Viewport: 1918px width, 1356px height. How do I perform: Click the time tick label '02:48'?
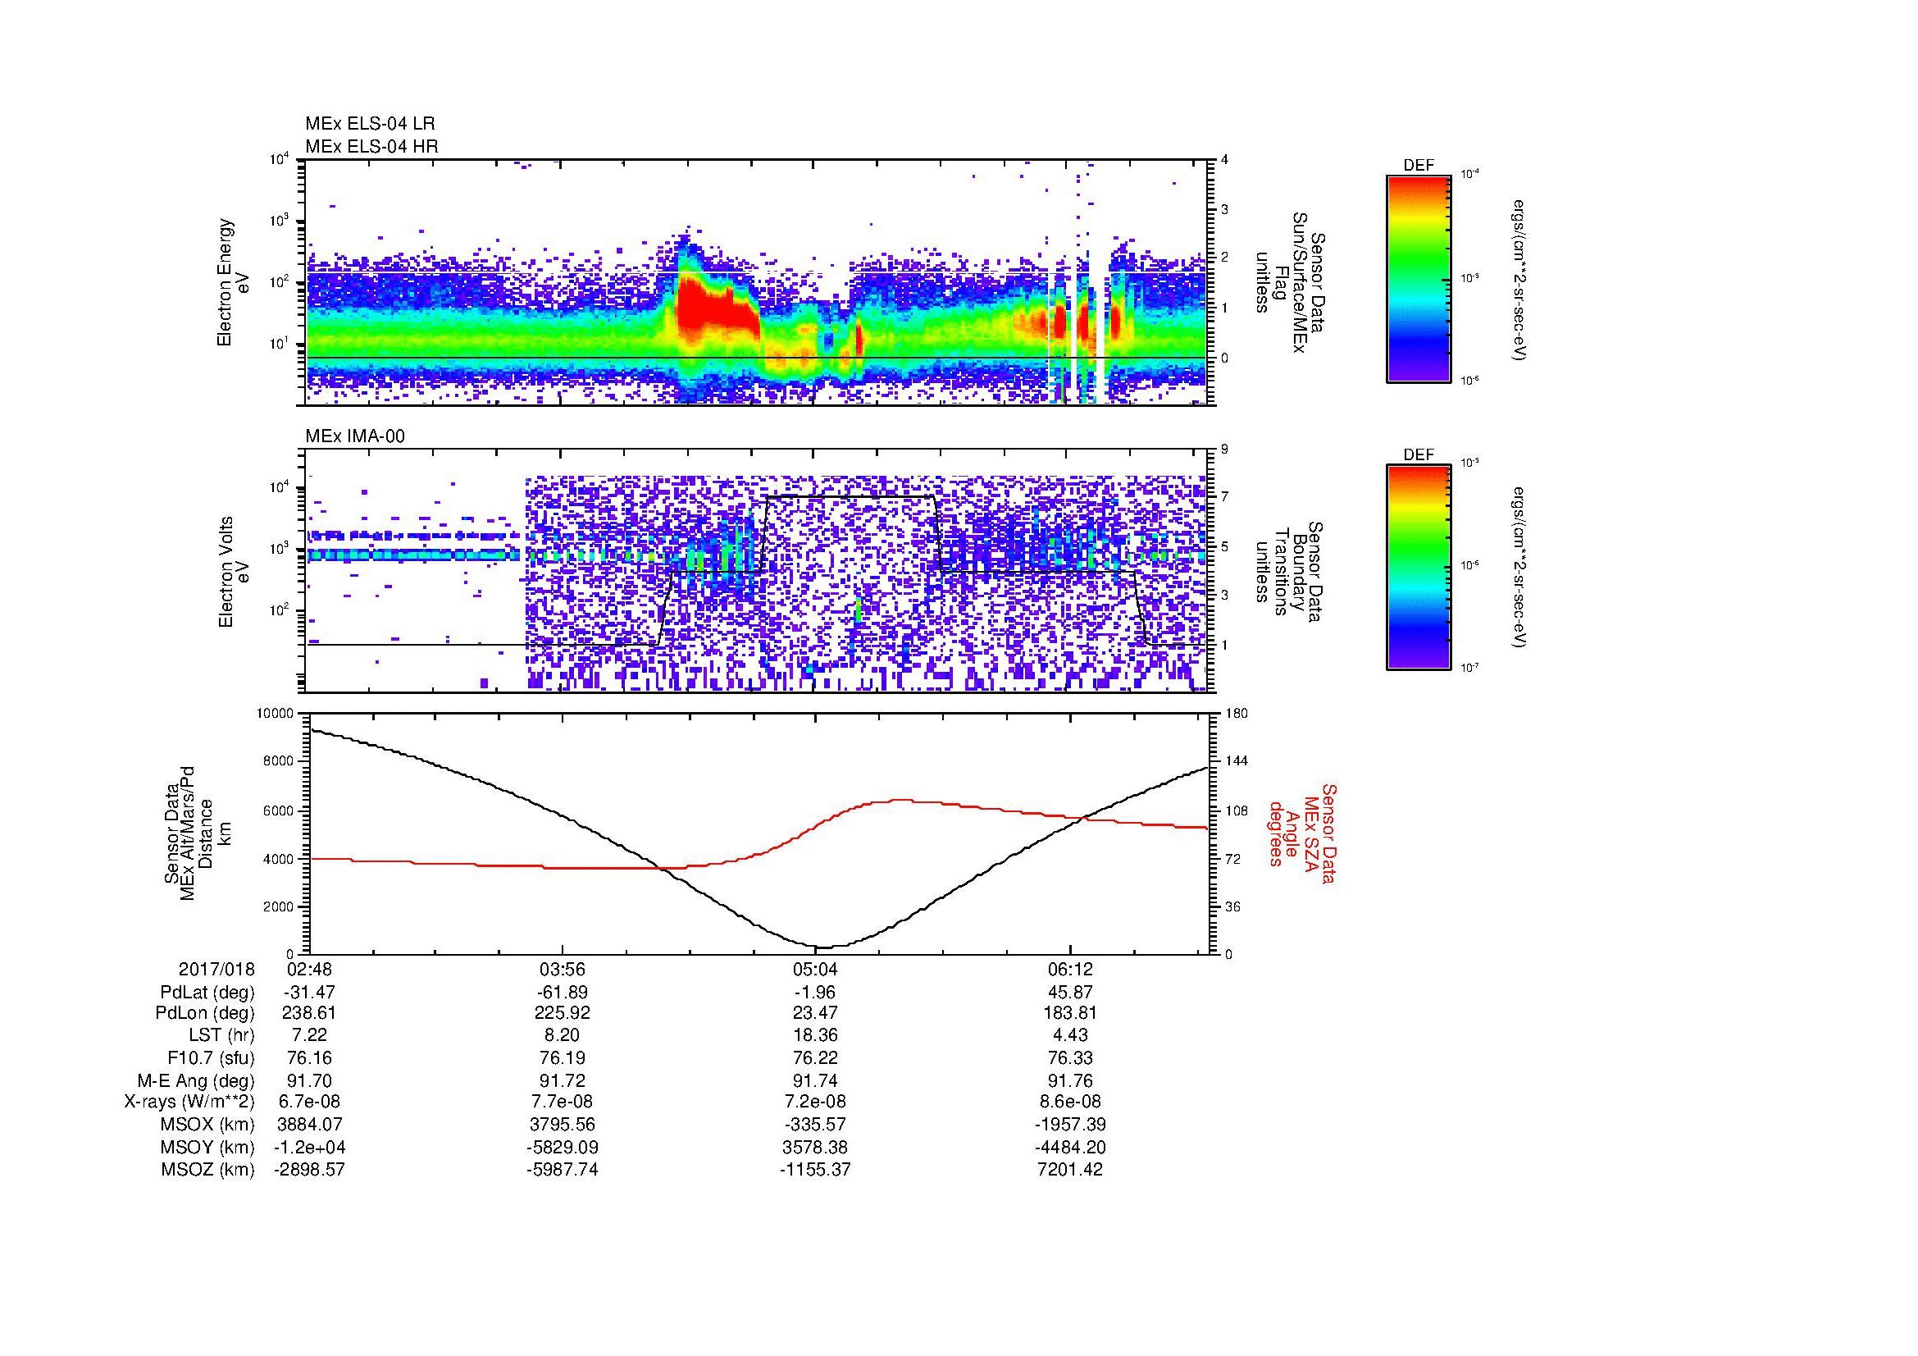click(x=310, y=970)
